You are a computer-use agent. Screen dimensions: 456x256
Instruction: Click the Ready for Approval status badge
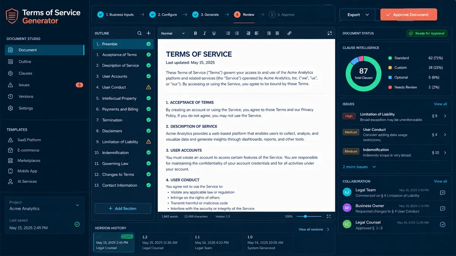coord(426,33)
